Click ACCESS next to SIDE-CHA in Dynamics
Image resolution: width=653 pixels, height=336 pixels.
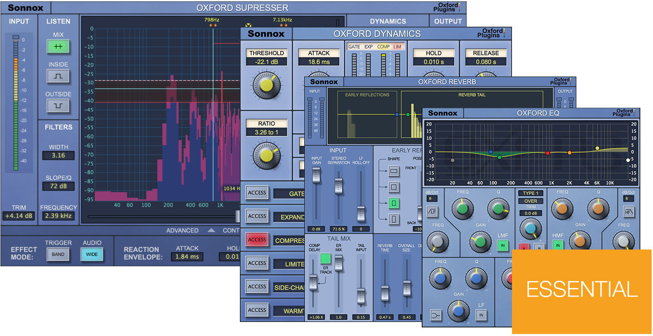tap(257, 287)
